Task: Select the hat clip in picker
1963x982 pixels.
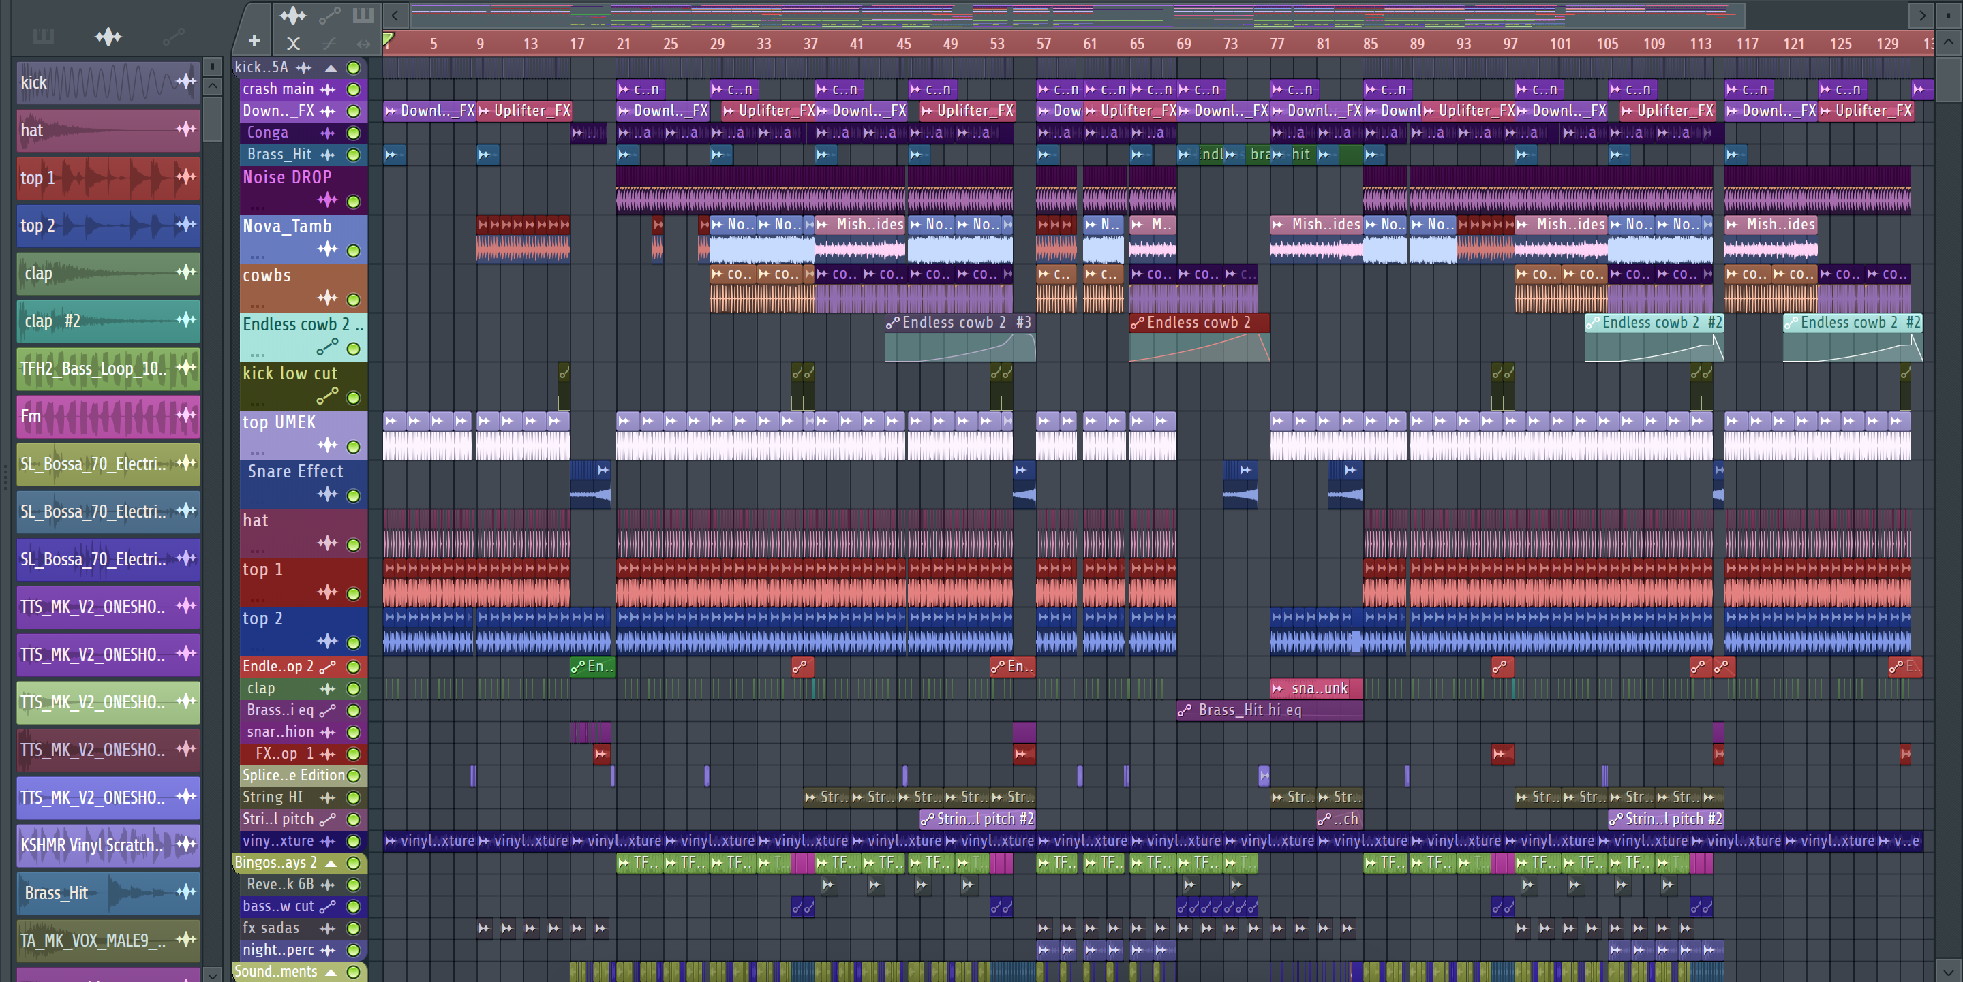Action: click(x=108, y=129)
